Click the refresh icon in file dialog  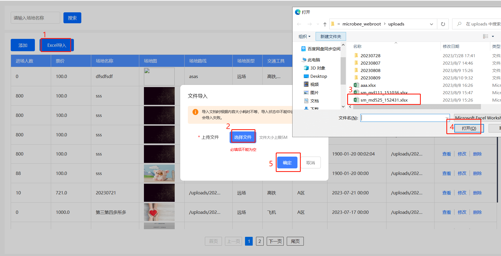pos(443,24)
